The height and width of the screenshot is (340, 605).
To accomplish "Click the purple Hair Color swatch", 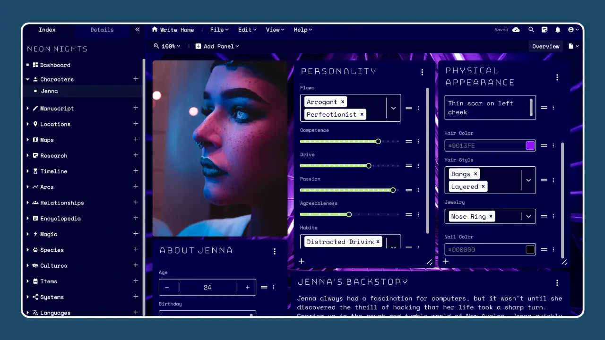I will (x=530, y=145).
